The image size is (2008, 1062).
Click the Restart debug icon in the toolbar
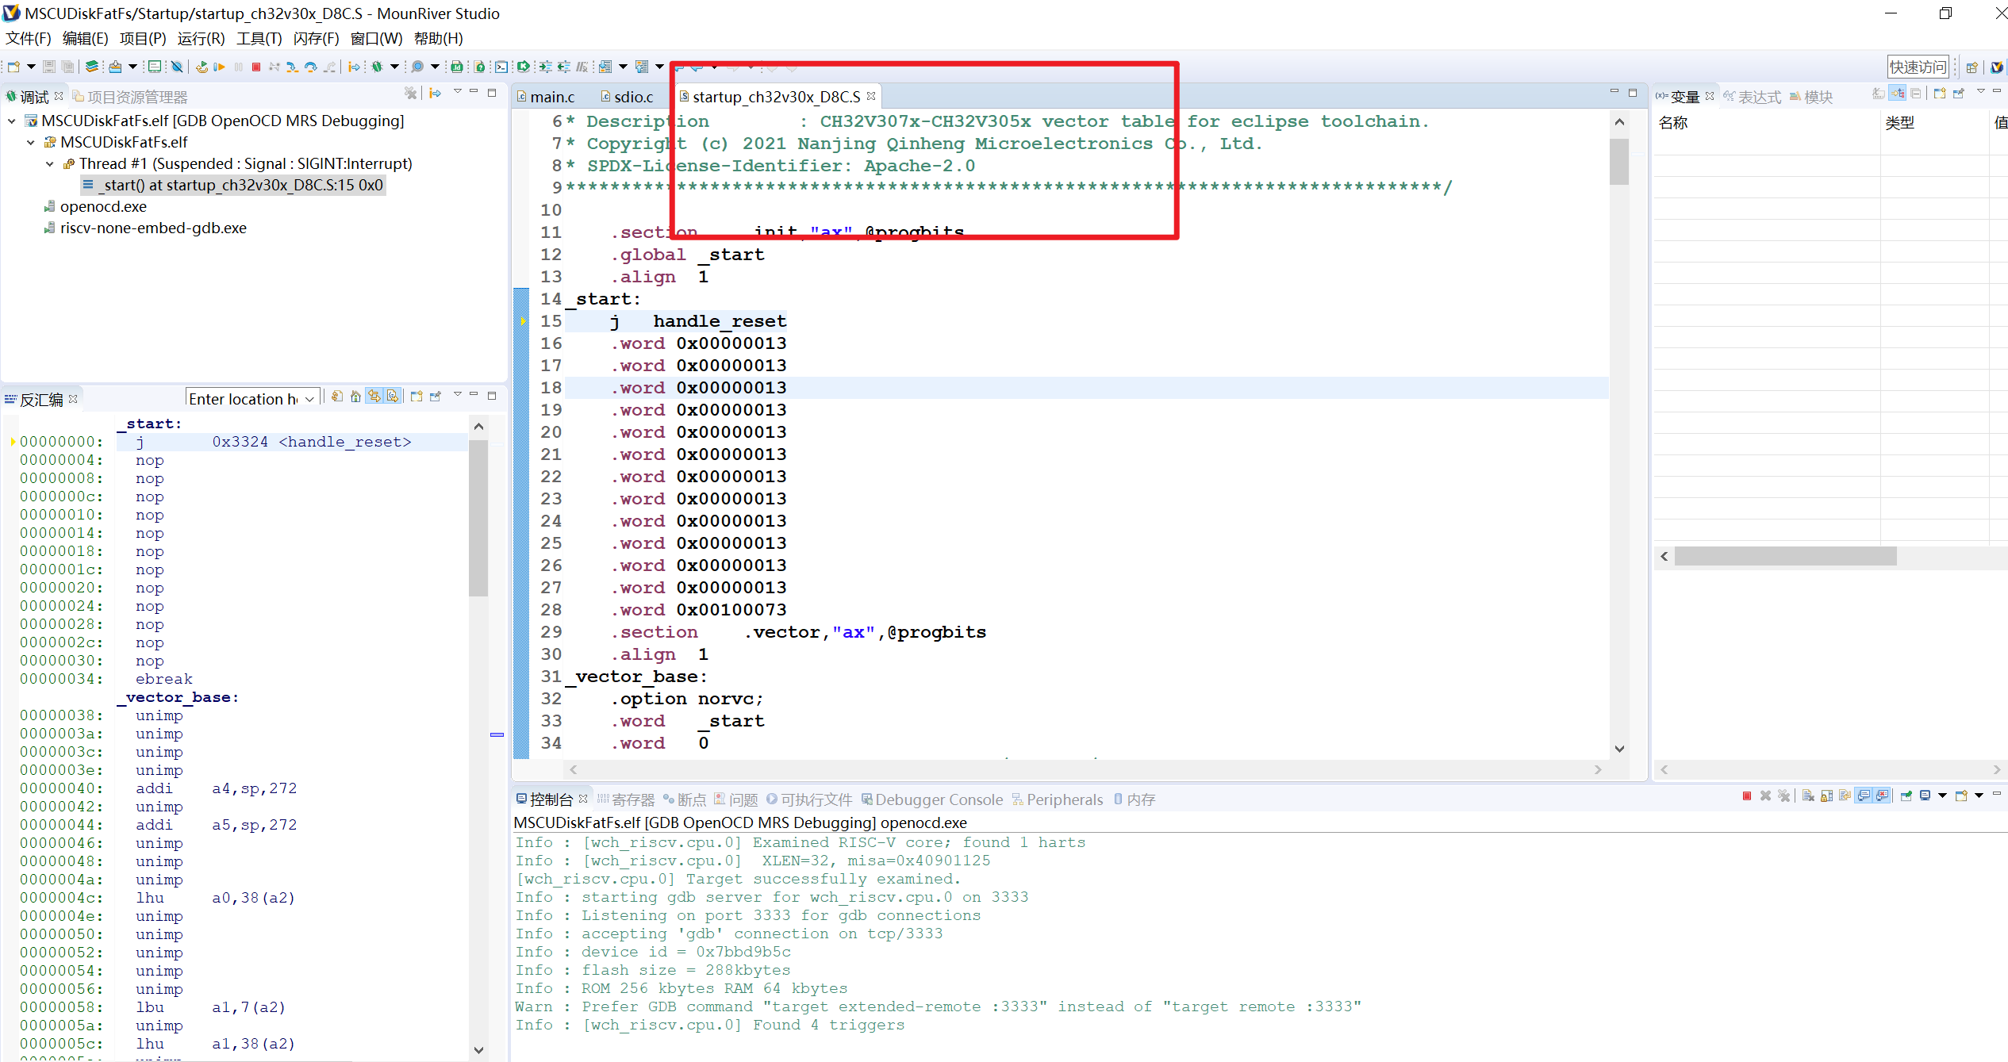pos(202,67)
